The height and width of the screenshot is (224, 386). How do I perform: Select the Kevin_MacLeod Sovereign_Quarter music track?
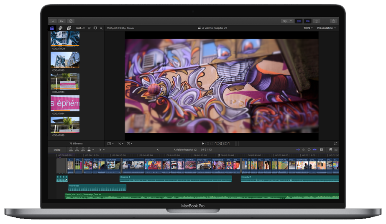coord(202,196)
